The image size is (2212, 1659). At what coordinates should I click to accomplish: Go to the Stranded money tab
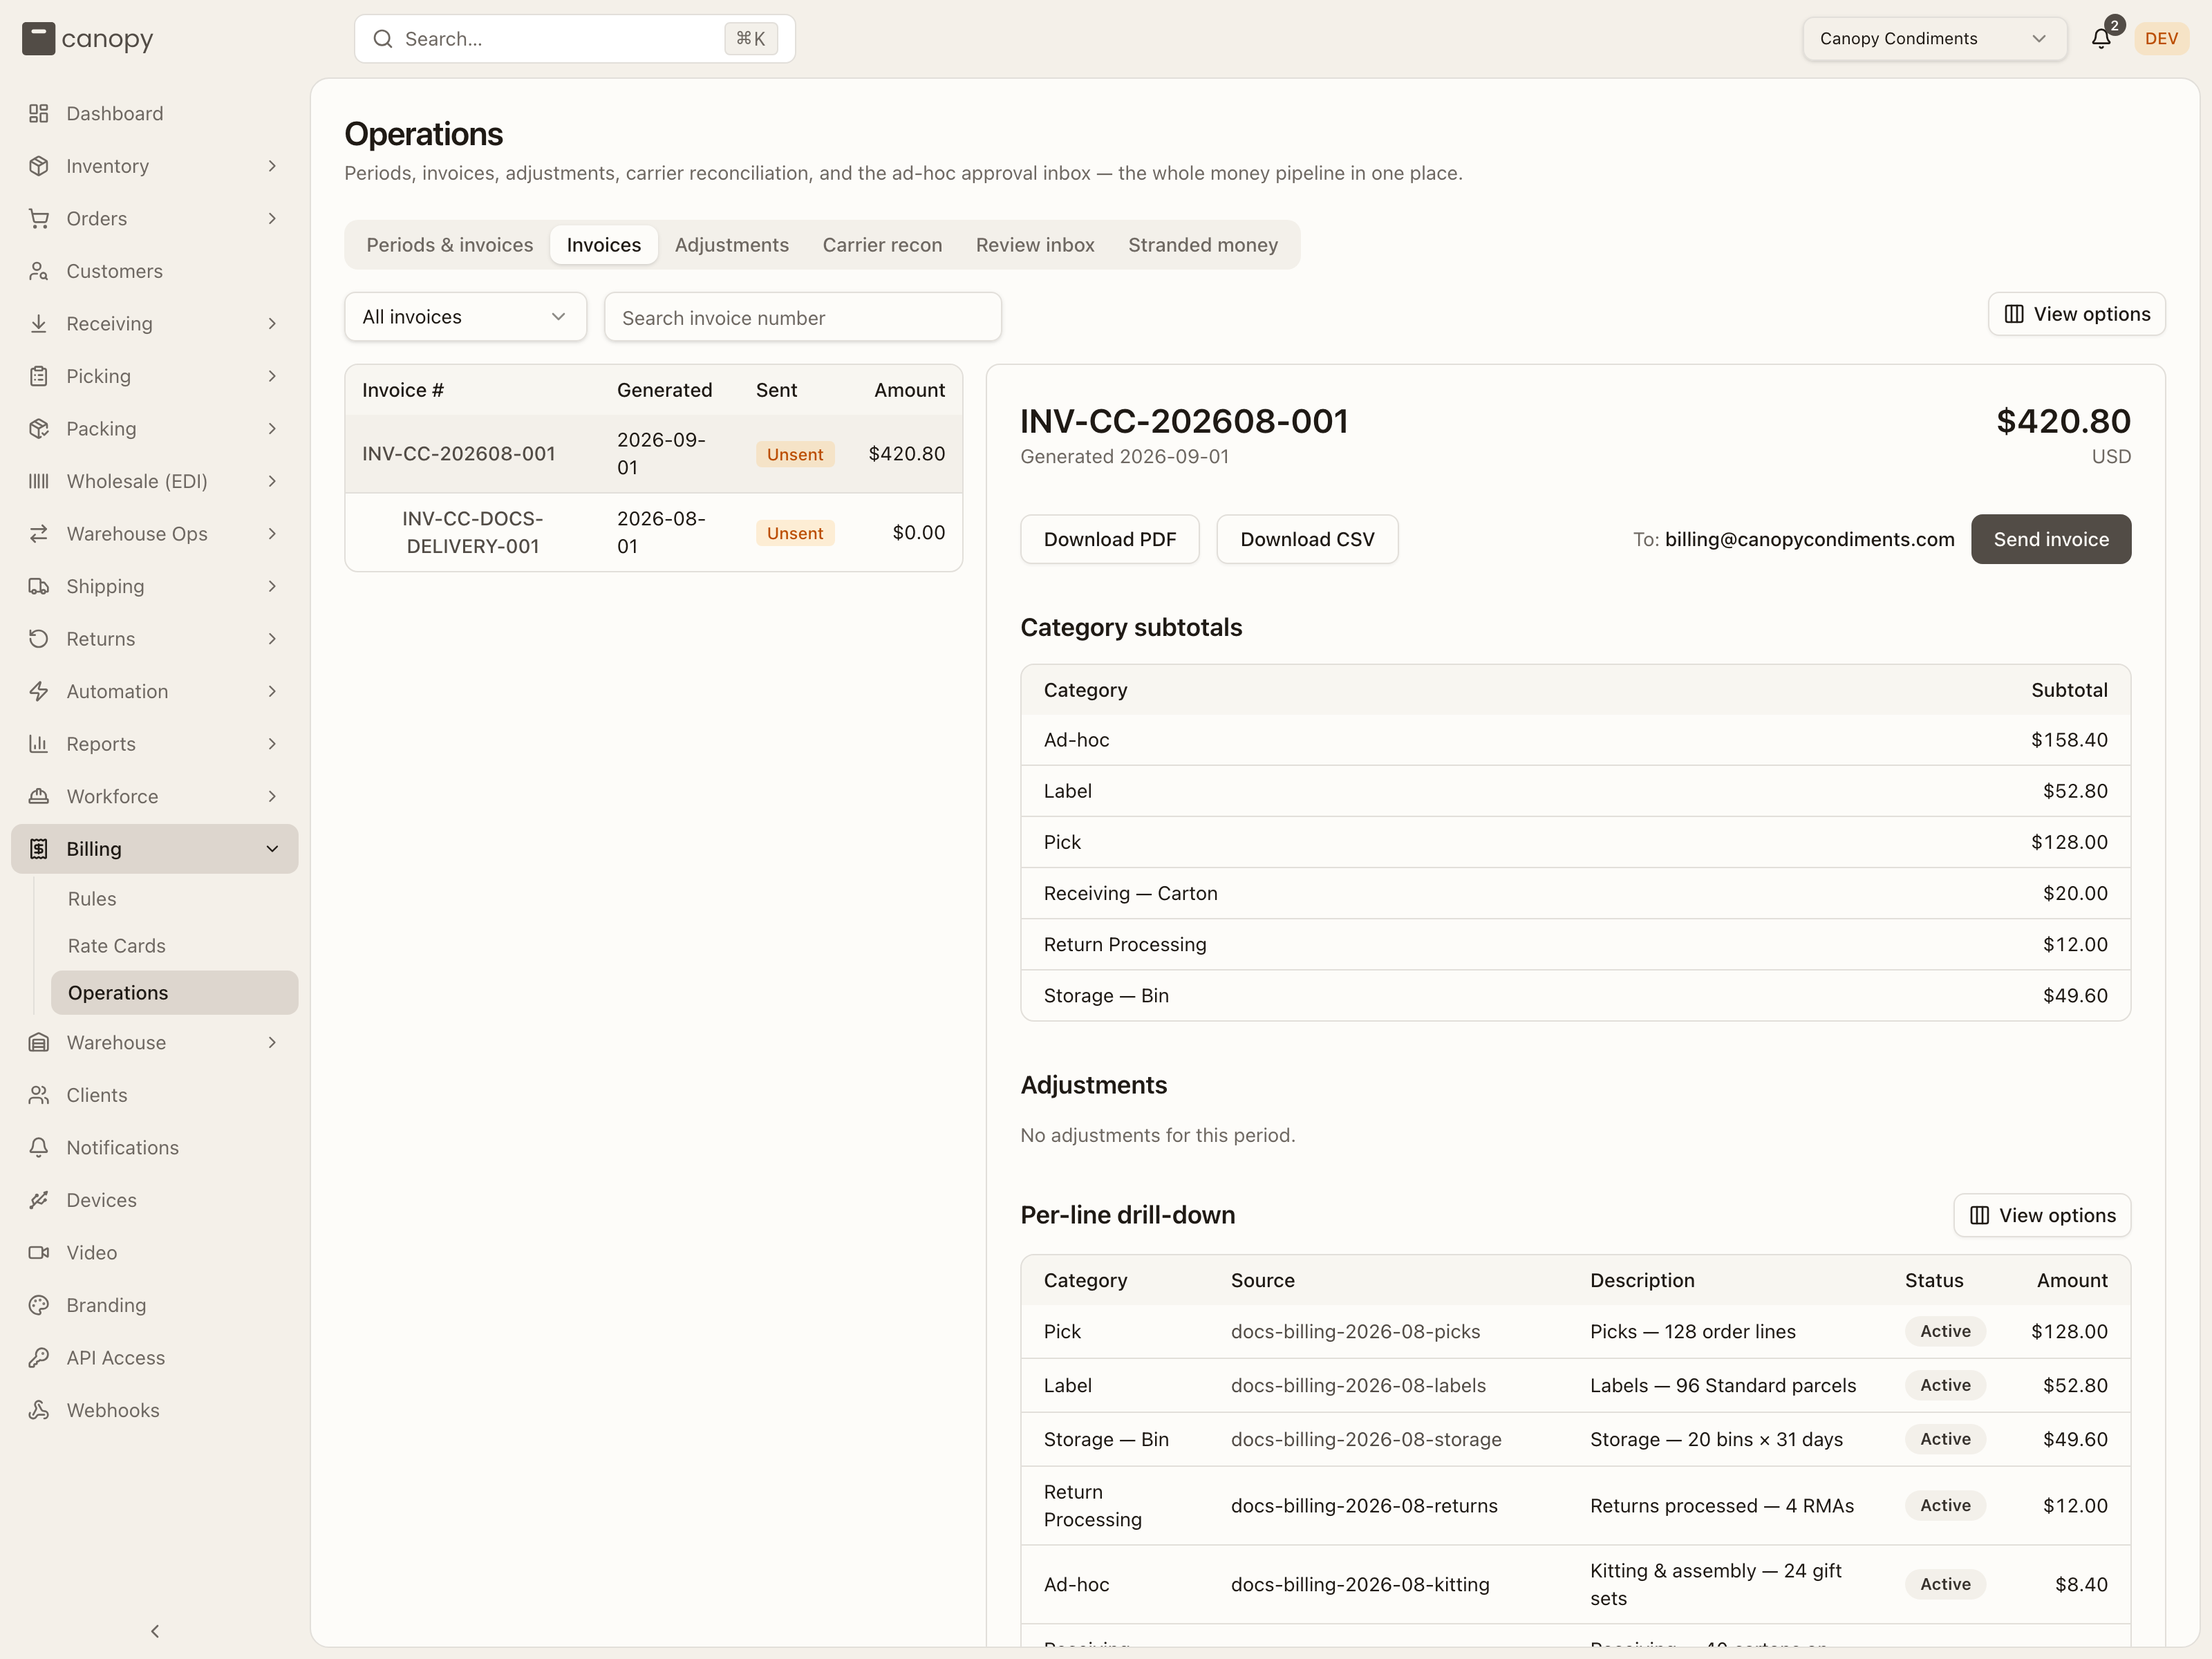pyautogui.click(x=1203, y=245)
